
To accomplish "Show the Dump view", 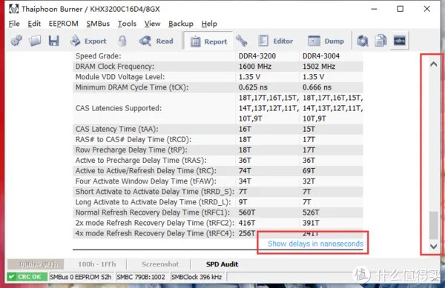I will (x=326, y=41).
